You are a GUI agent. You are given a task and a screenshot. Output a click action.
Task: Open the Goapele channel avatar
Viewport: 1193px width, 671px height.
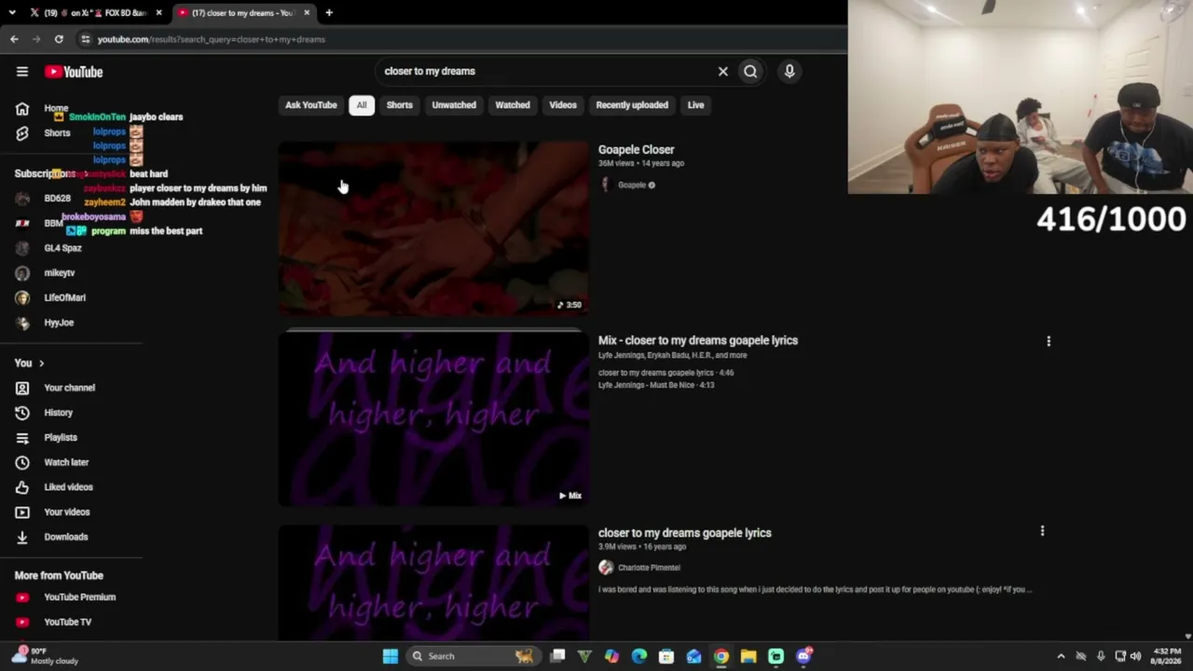click(606, 185)
